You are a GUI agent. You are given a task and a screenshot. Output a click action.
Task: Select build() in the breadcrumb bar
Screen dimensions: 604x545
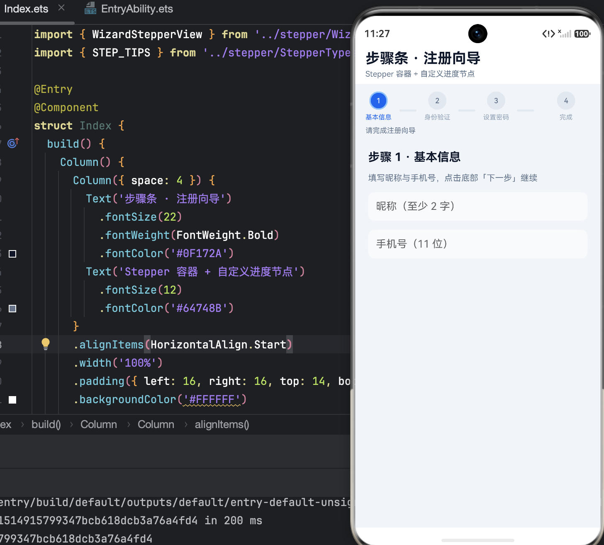(x=46, y=424)
